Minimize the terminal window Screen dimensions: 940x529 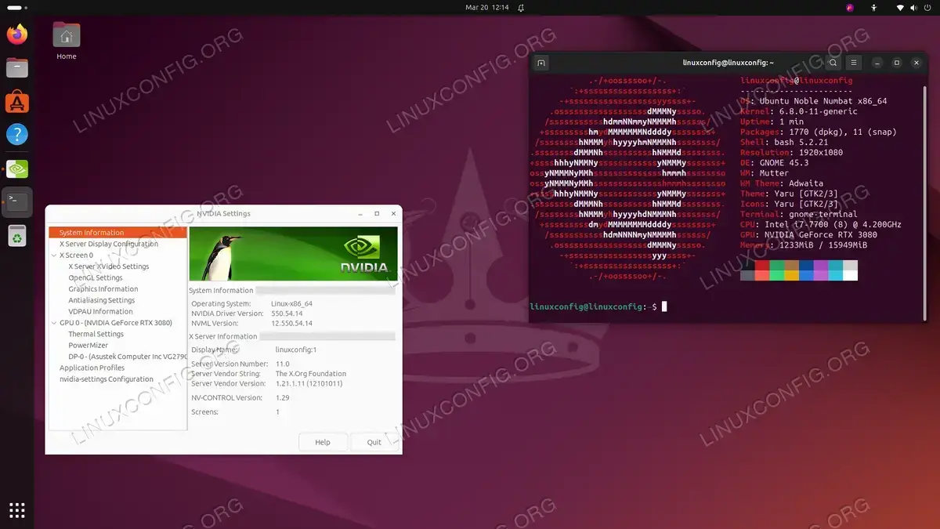click(877, 63)
